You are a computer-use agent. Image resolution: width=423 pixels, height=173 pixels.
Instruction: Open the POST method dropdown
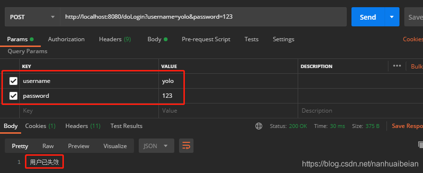click(32, 17)
